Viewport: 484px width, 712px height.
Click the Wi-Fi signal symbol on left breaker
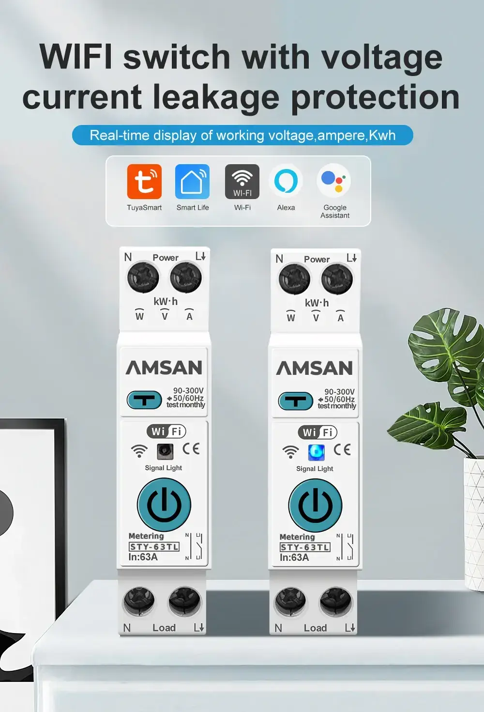pyautogui.click(x=139, y=451)
